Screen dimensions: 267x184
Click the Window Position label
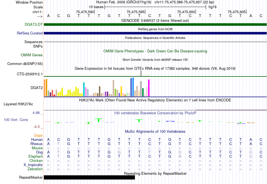pyautogui.click(x=29, y=2)
